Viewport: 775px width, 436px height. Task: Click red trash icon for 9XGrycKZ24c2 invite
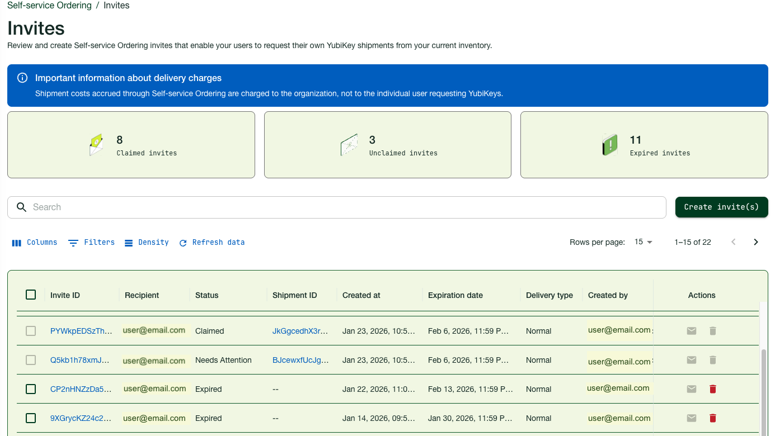(x=712, y=418)
